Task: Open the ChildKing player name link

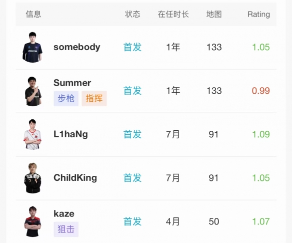Action: point(75,178)
